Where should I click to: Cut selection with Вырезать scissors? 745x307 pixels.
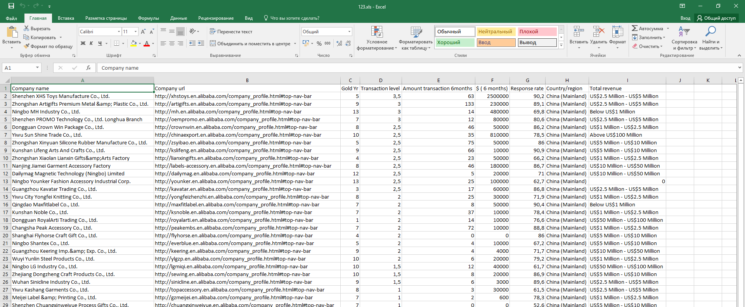coord(37,29)
